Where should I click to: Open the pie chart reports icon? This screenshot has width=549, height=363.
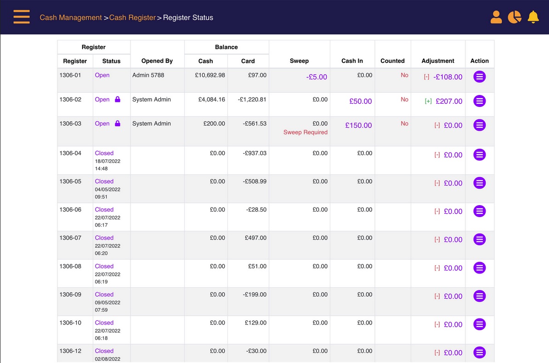[515, 17]
